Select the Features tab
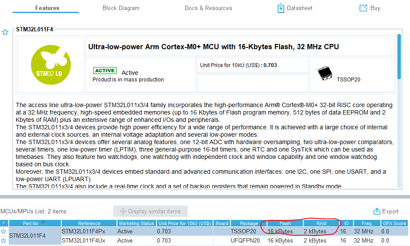 point(47,8)
